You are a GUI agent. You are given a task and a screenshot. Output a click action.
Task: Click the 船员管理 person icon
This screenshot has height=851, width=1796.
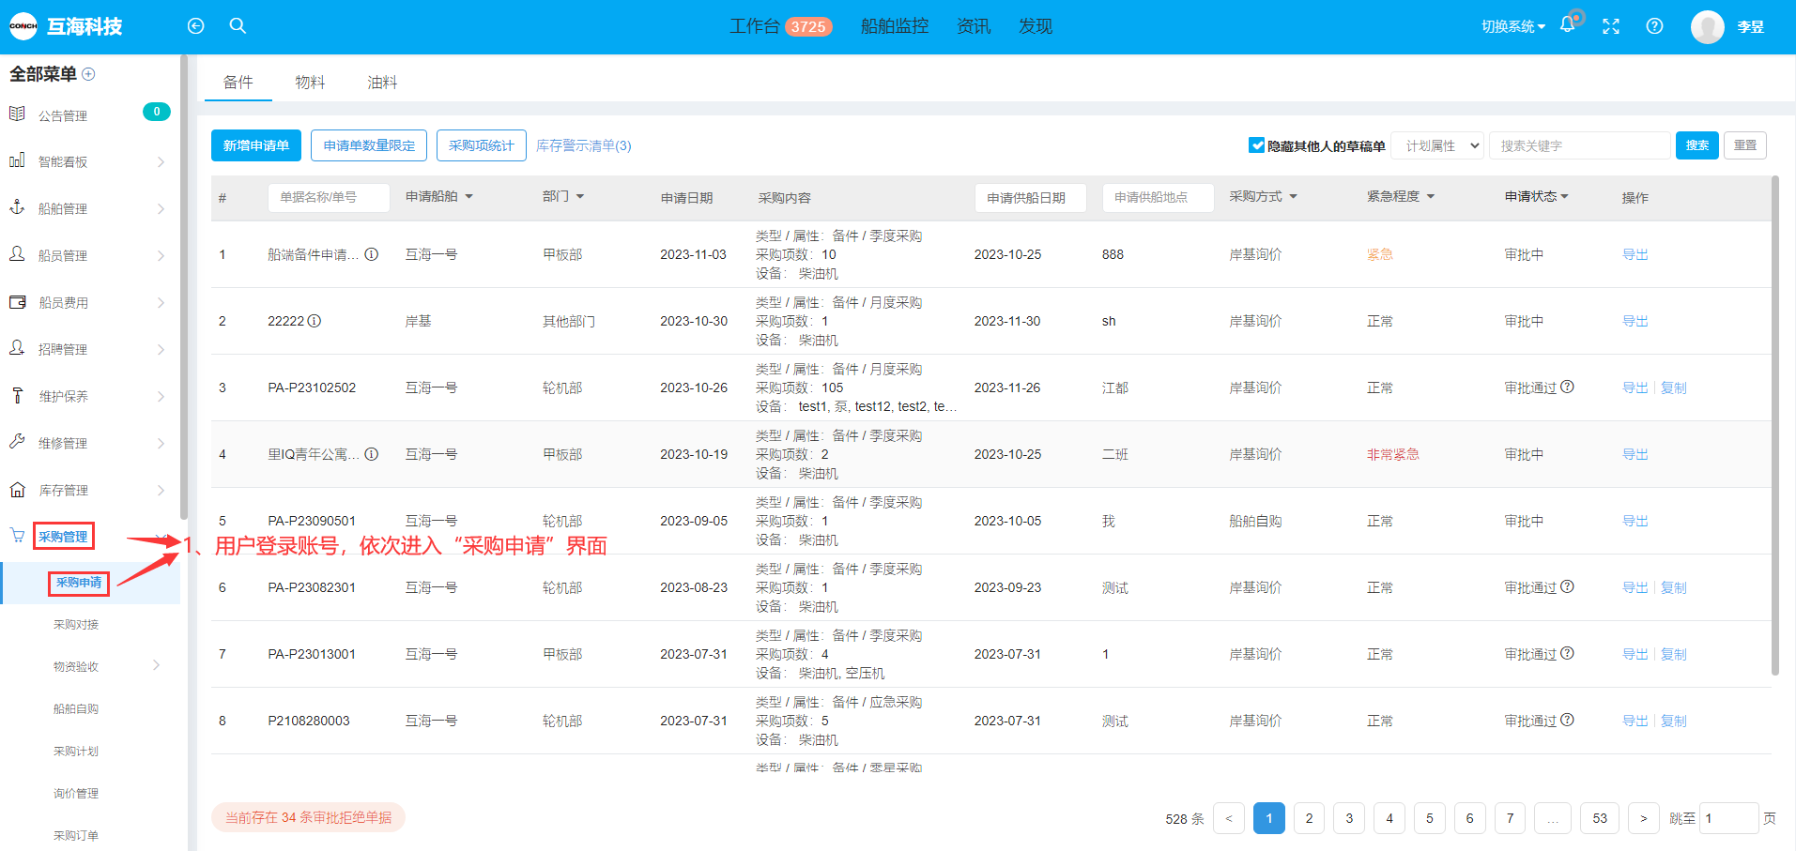pos(17,254)
